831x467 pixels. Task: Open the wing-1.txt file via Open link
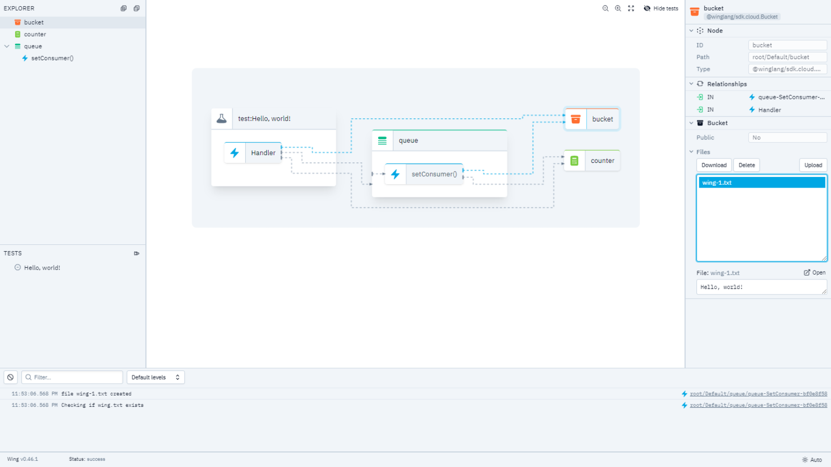click(815, 272)
